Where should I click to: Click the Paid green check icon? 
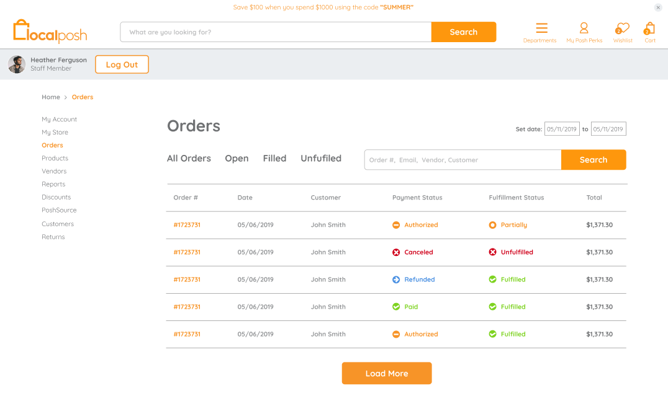(396, 307)
